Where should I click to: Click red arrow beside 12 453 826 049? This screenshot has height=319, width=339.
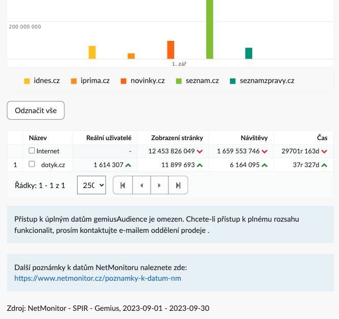coord(200,151)
